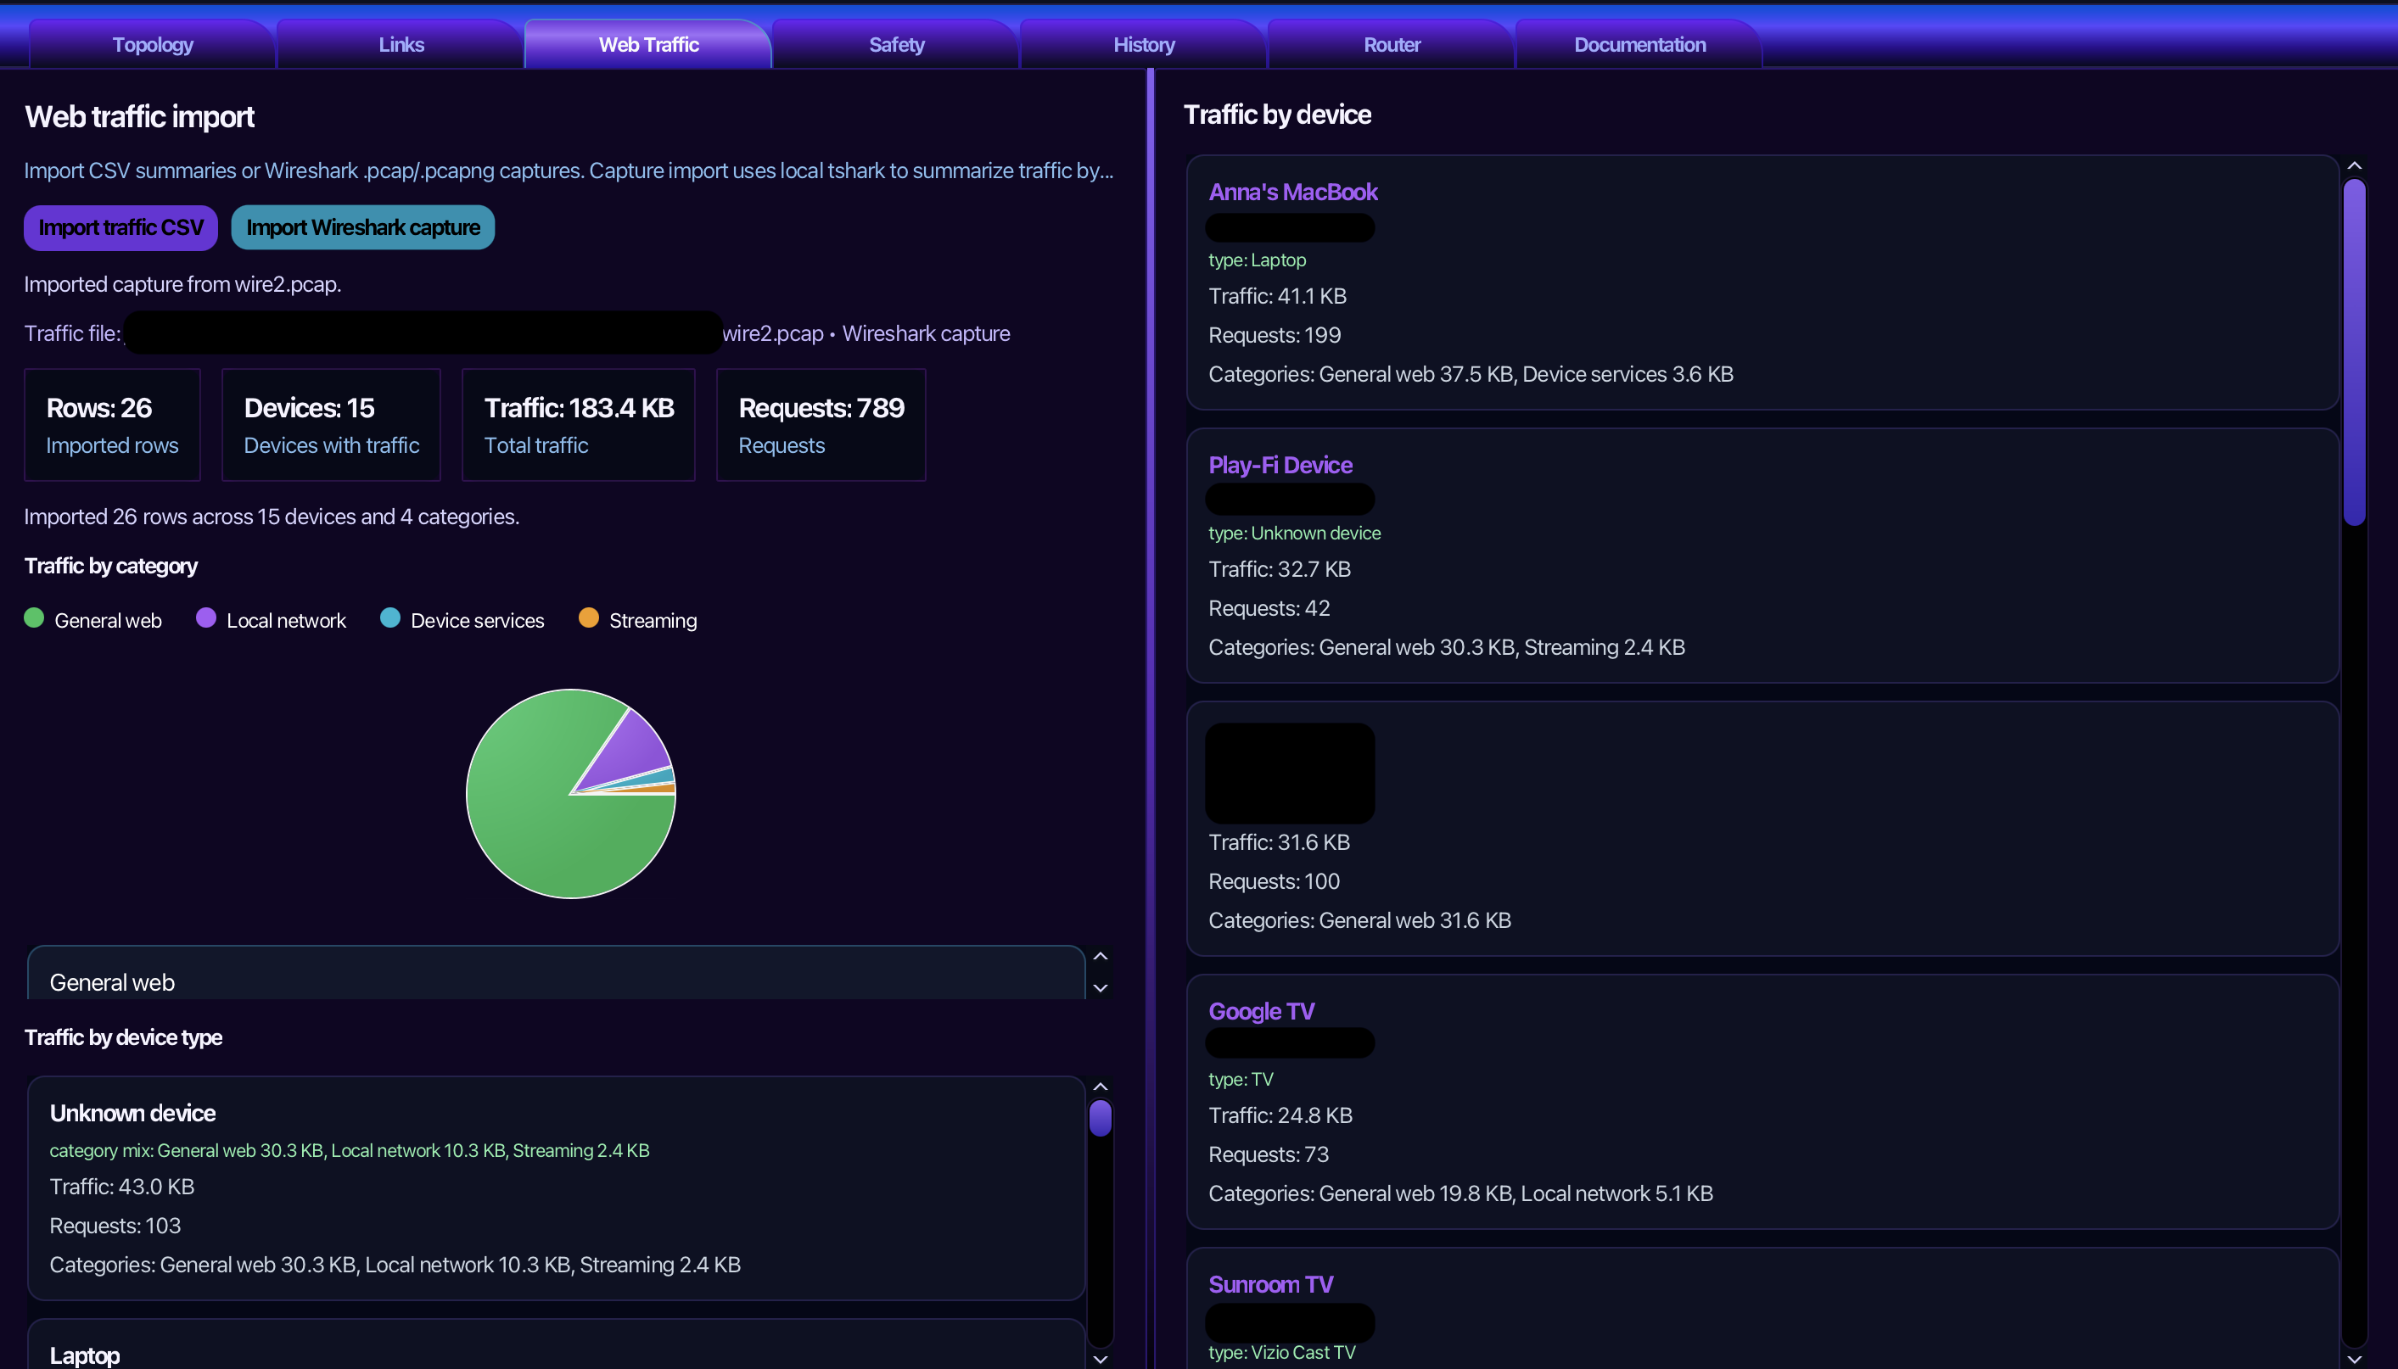Click the 'type: Laptop' label
2398x1369 pixels.
pos(1257,260)
